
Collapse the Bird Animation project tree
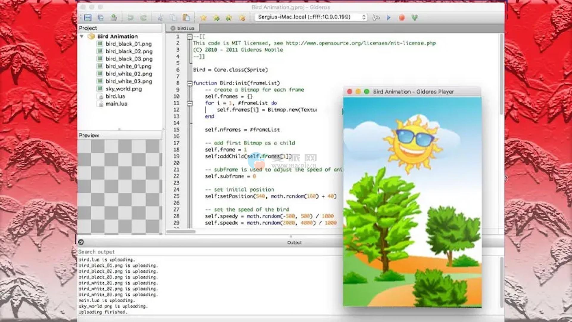82,36
